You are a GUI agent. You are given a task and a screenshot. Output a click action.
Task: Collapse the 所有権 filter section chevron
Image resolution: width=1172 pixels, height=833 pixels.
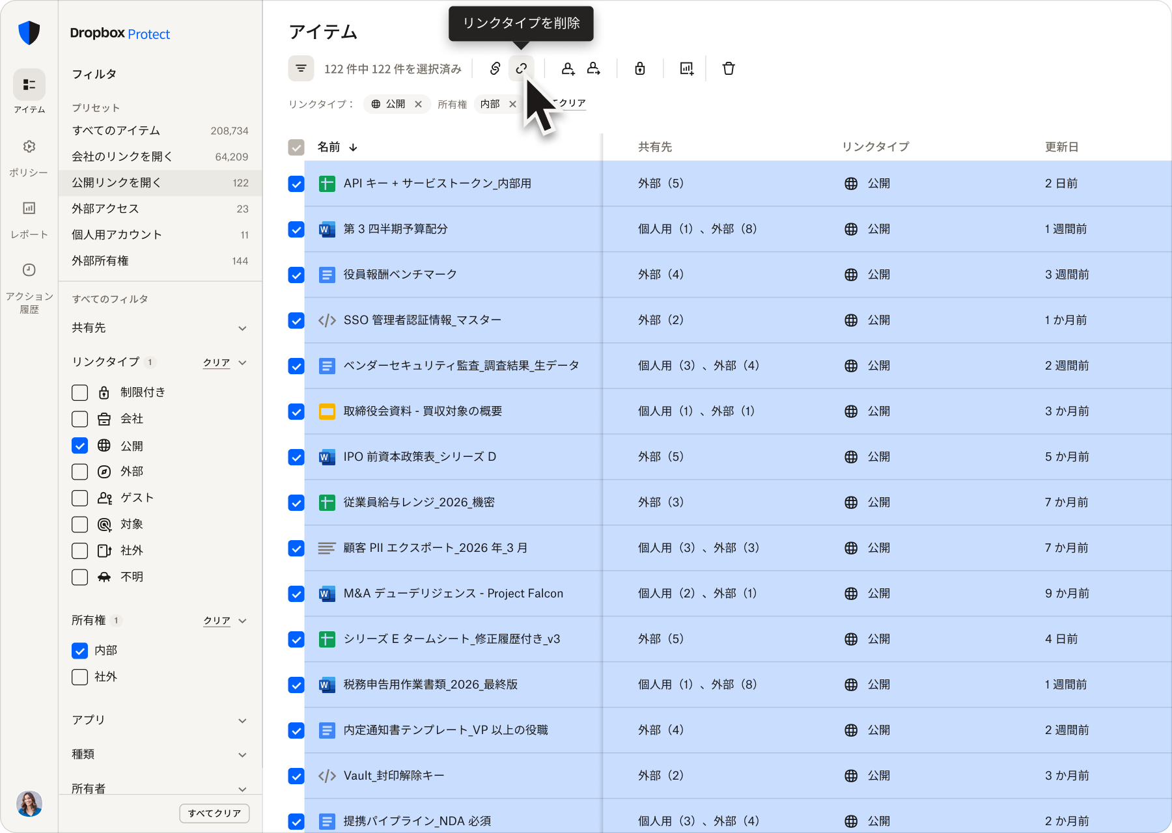(242, 621)
